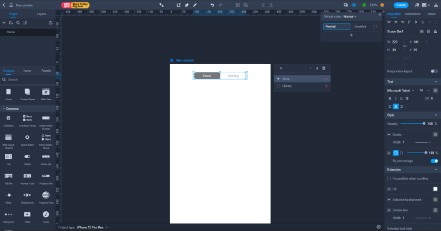The width and height of the screenshot is (441, 231).
Task: Open the font size 14 dropdown
Action: pyautogui.click(x=425, y=90)
